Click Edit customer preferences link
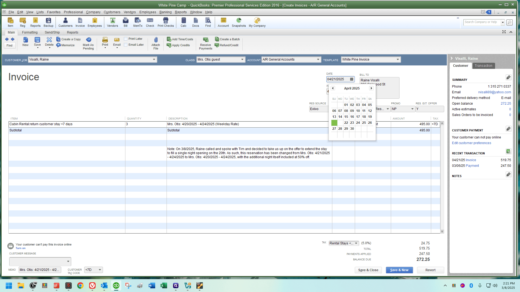The image size is (520, 292). point(471,143)
